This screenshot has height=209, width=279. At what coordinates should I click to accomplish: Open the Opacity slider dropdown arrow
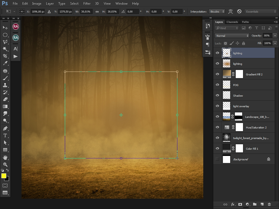point(275,36)
